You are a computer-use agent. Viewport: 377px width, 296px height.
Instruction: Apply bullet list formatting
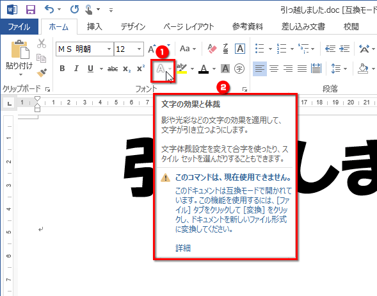point(260,49)
